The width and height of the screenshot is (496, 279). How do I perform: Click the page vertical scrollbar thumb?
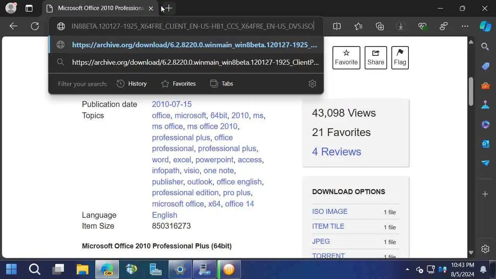[471, 91]
